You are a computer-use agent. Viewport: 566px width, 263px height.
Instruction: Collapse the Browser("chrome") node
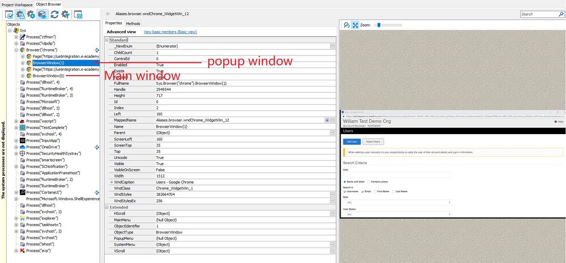coord(16,50)
